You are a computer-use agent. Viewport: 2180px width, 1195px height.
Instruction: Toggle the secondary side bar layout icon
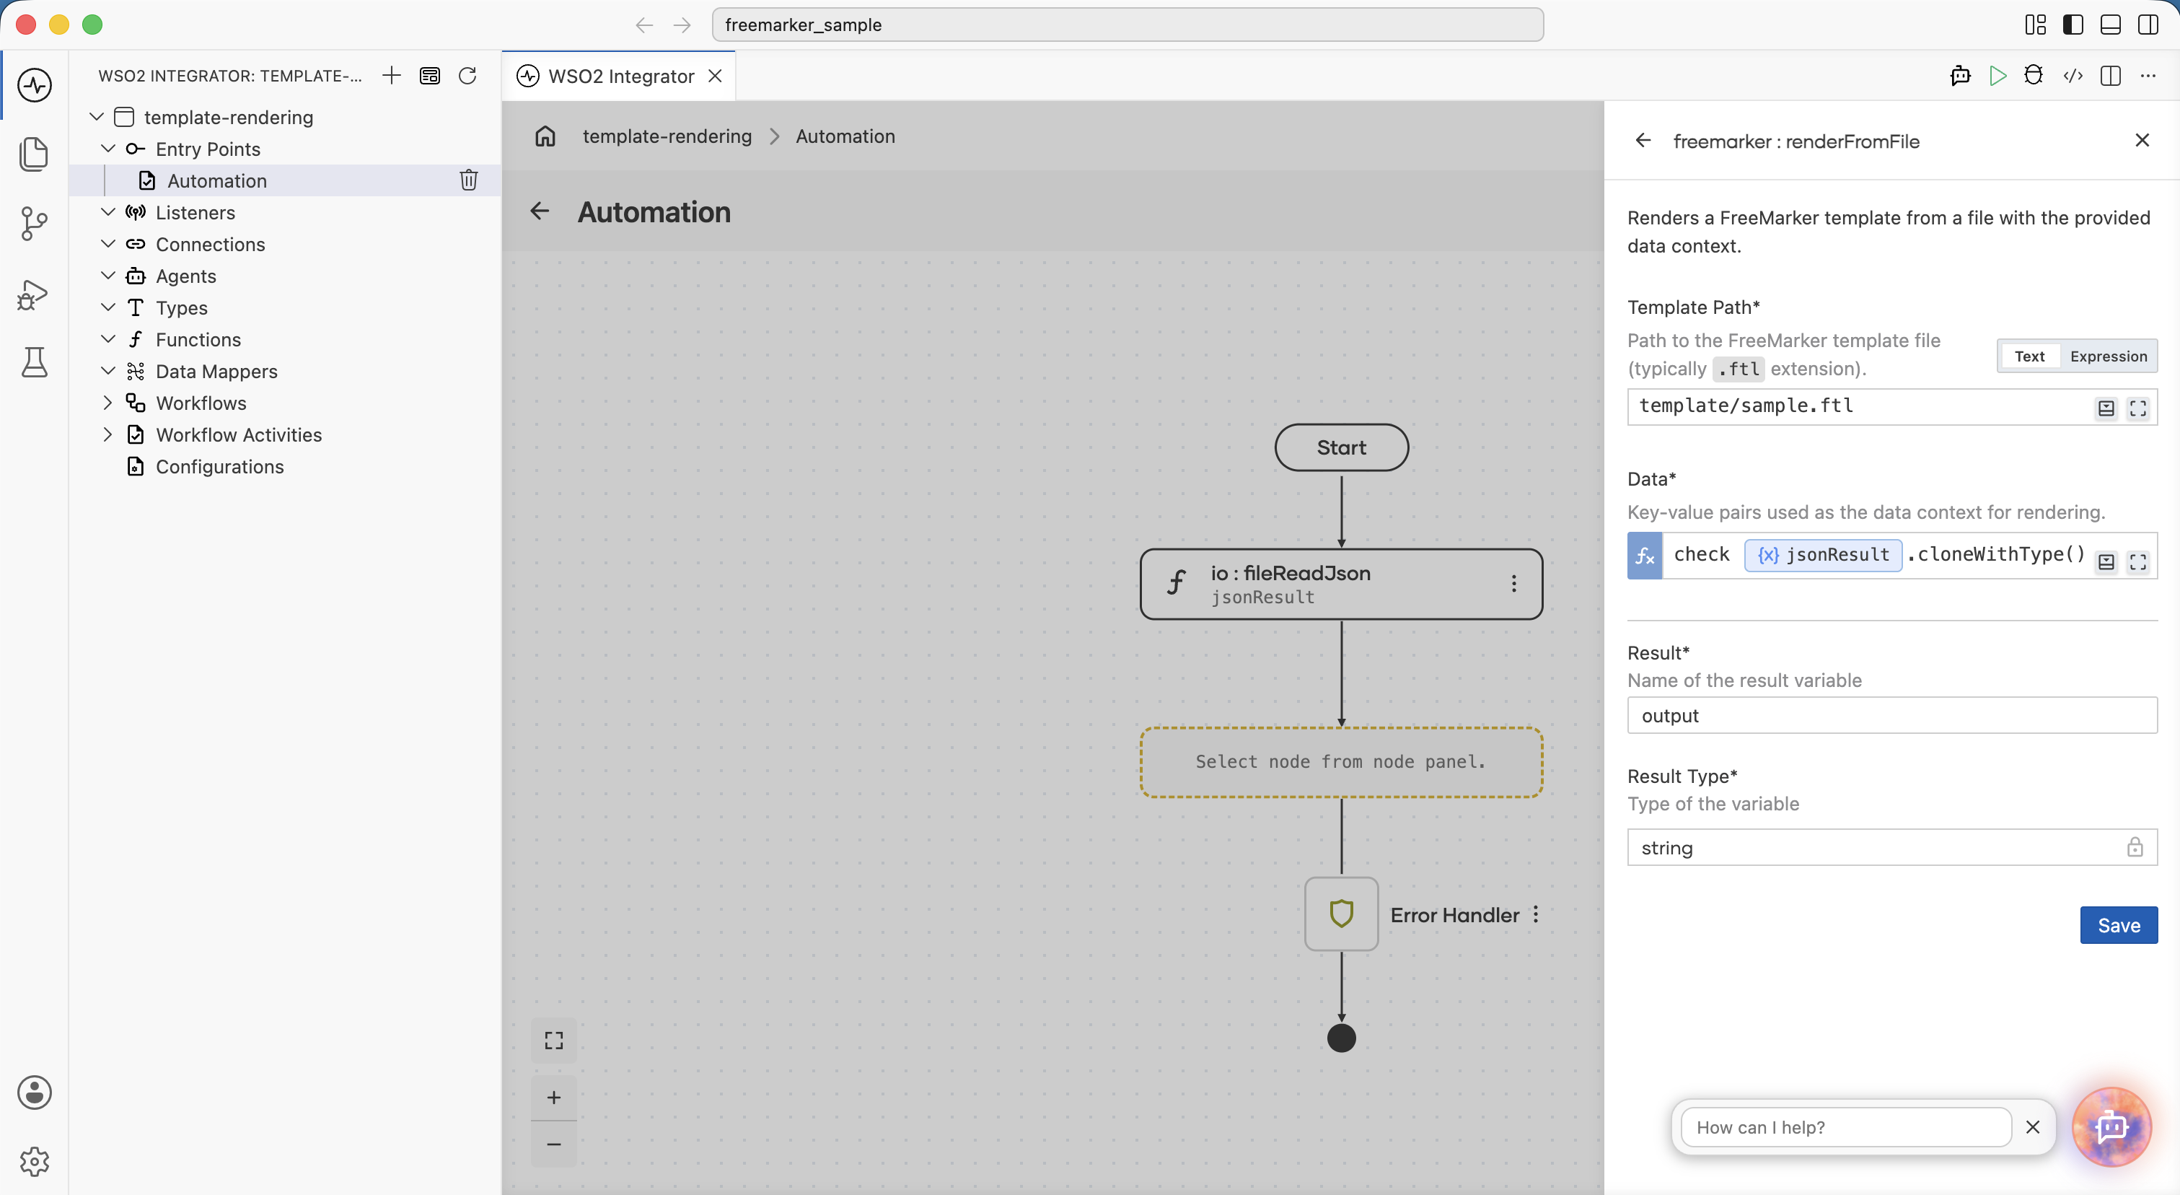click(2148, 25)
